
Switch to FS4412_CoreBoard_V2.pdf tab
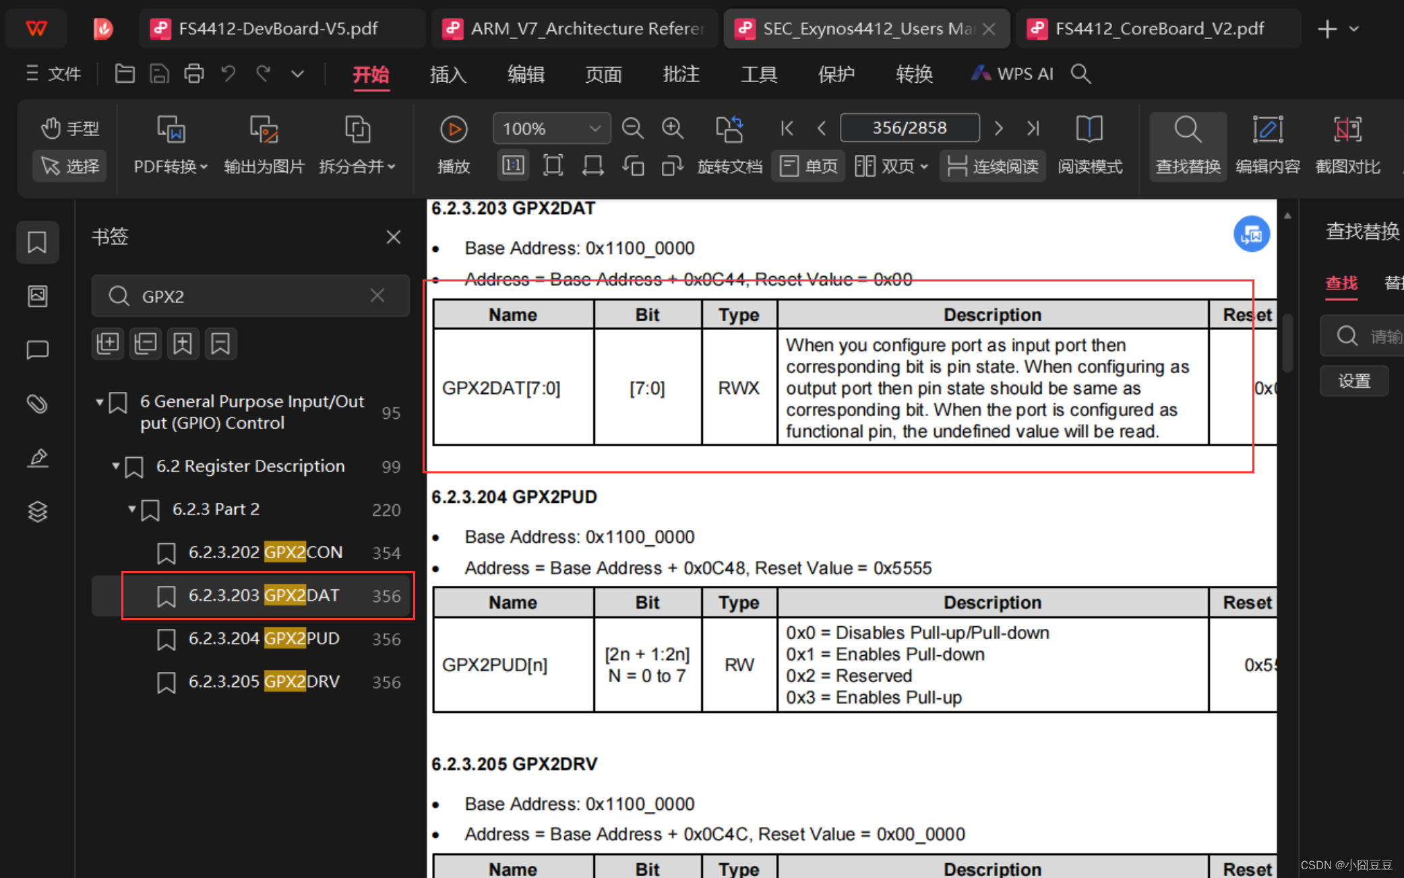click(1158, 28)
